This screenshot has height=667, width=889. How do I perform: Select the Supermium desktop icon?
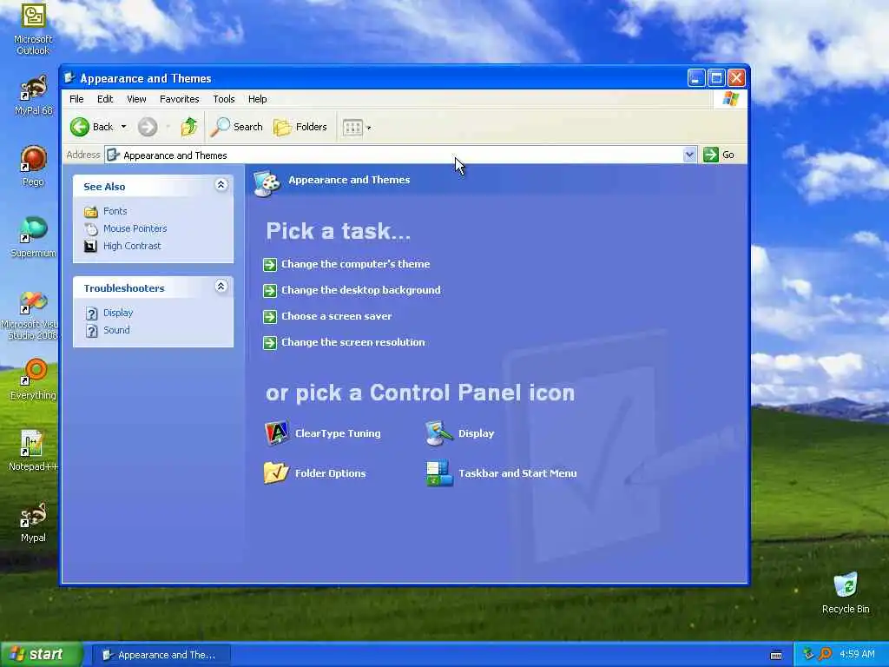tap(33, 237)
